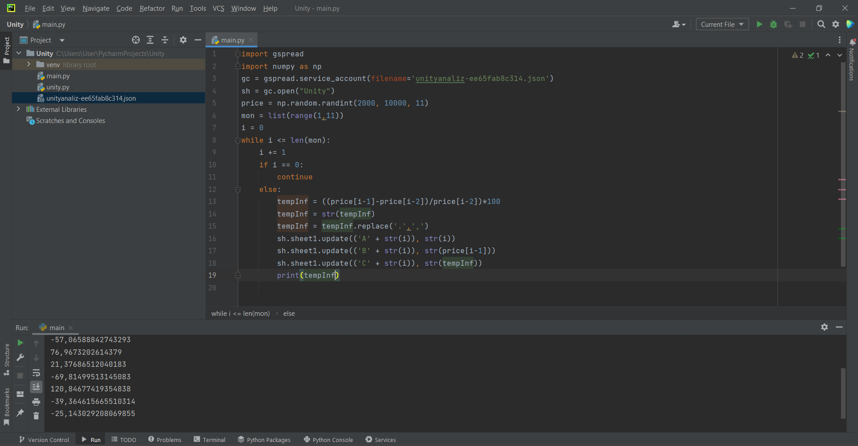Rerun main in Run panel

click(x=20, y=343)
